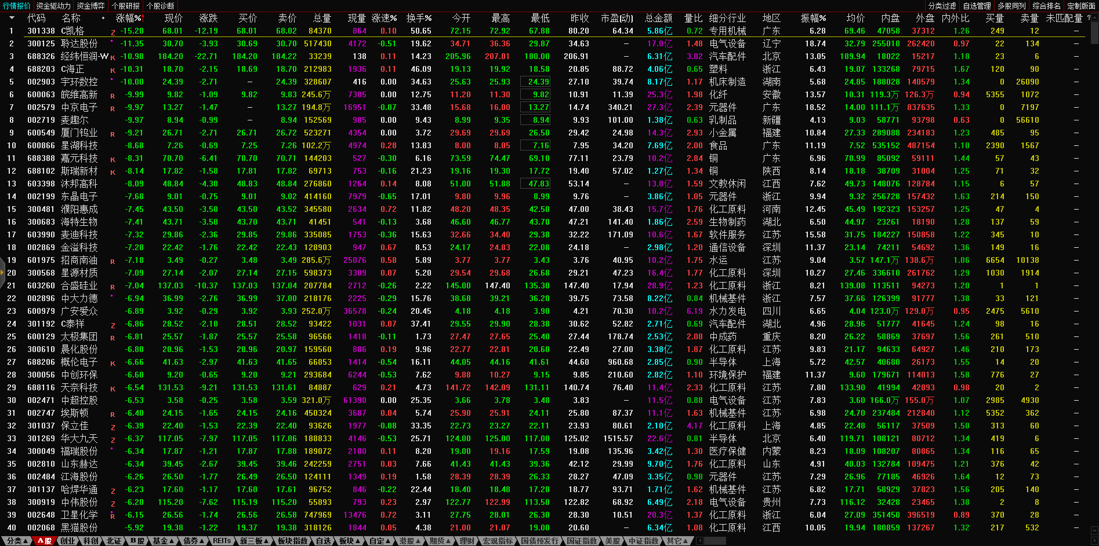Open the 定制版面 button
This screenshot has width=1099, height=546.
pyautogui.click(x=1081, y=6)
